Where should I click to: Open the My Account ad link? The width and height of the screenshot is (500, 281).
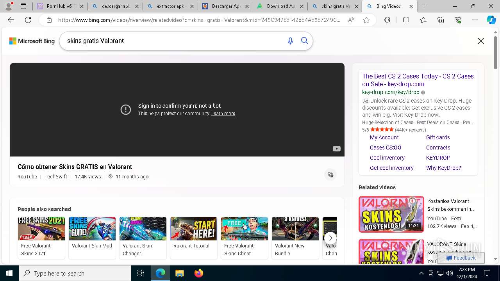[384, 137]
